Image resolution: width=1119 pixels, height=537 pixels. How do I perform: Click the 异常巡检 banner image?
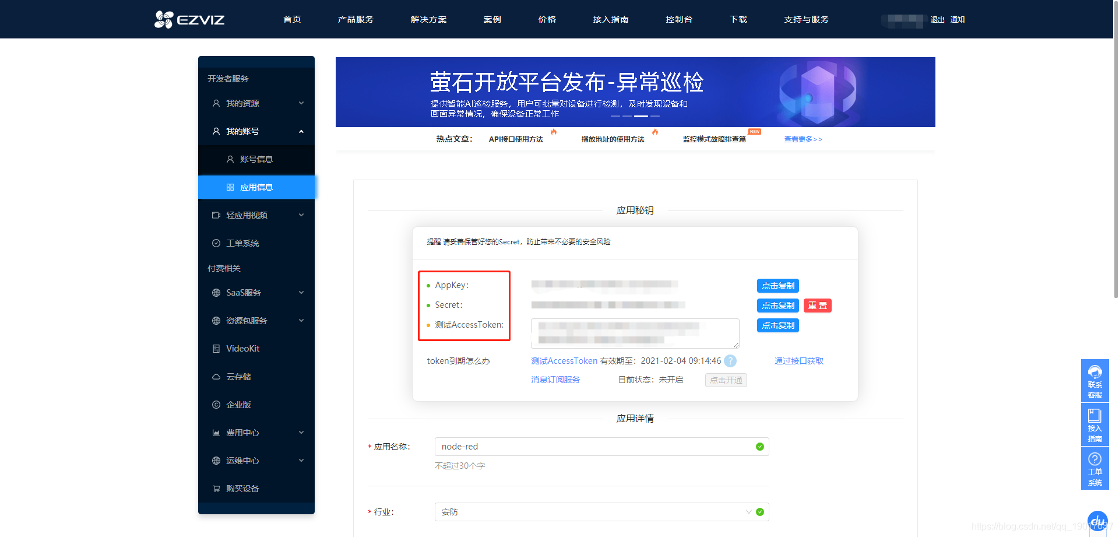coord(635,92)
